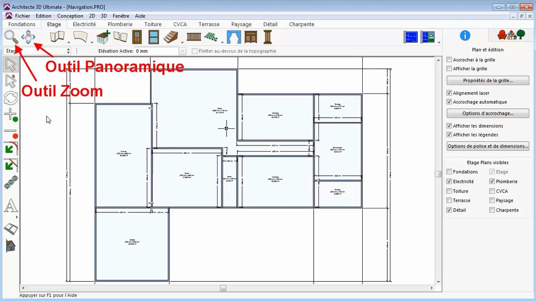
Task: Select the letter A text tool
Action: (x=11, y=206)
